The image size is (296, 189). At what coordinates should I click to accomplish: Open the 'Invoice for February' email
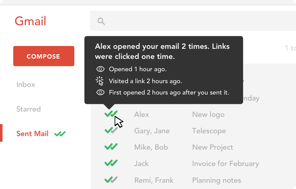[x=225, y=163]
